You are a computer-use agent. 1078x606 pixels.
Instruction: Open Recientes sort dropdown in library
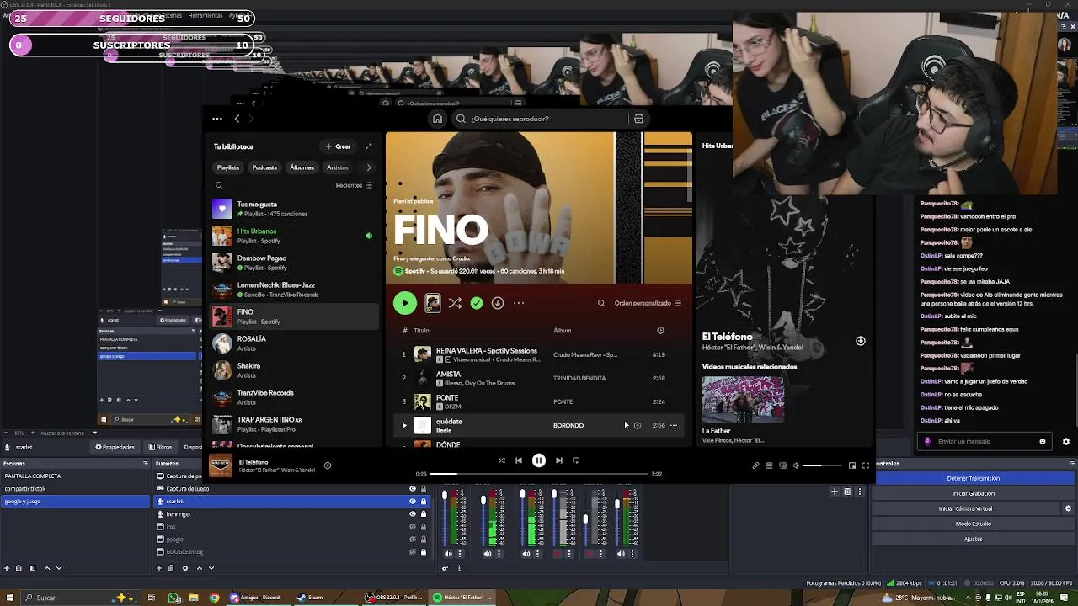[355, 185]
